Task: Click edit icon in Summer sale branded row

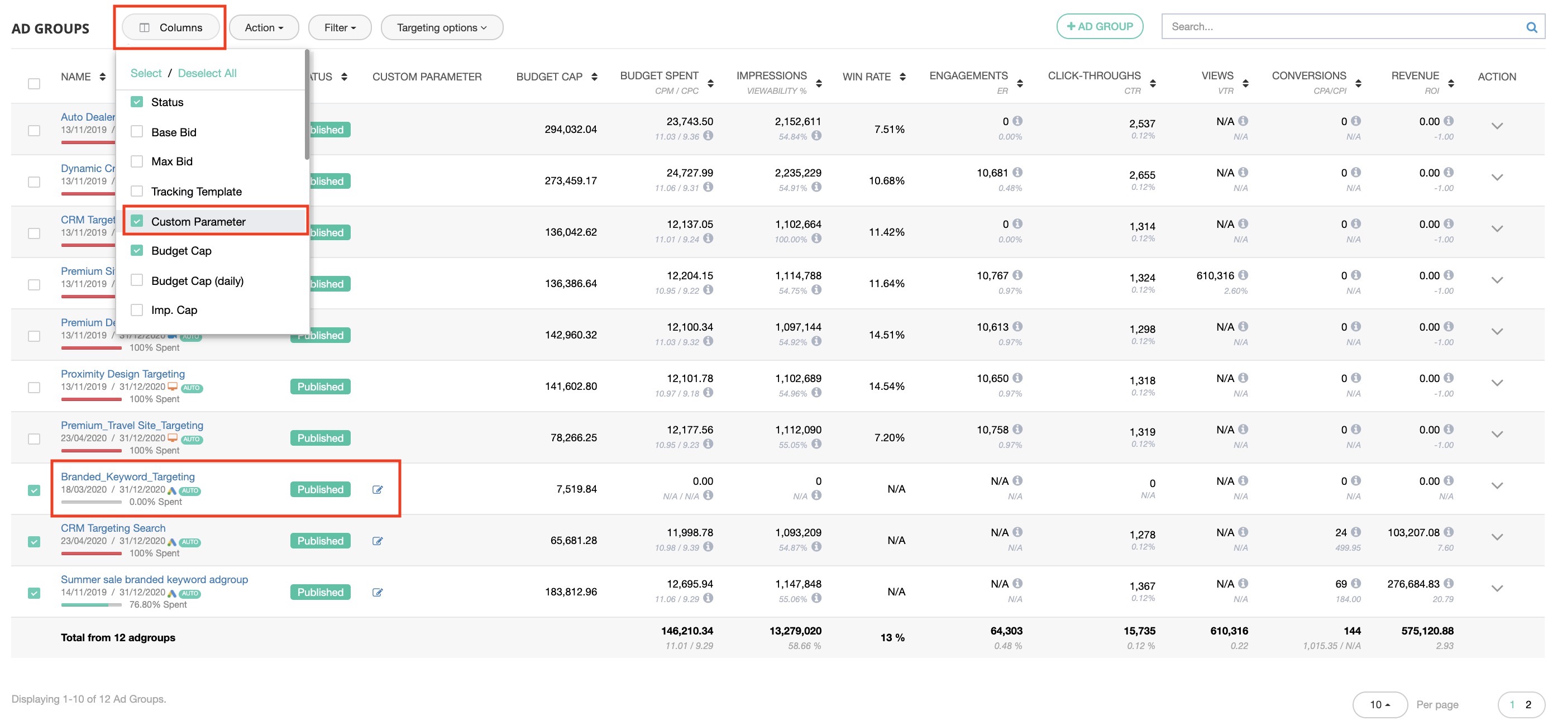Action: [377, 593]
